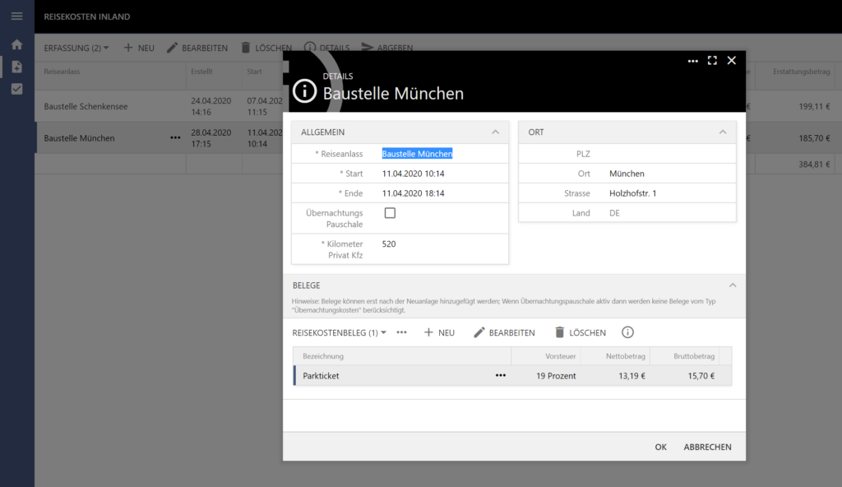
Task: Click Löschen in the Belege toolbar
Action: coord(580,332)
